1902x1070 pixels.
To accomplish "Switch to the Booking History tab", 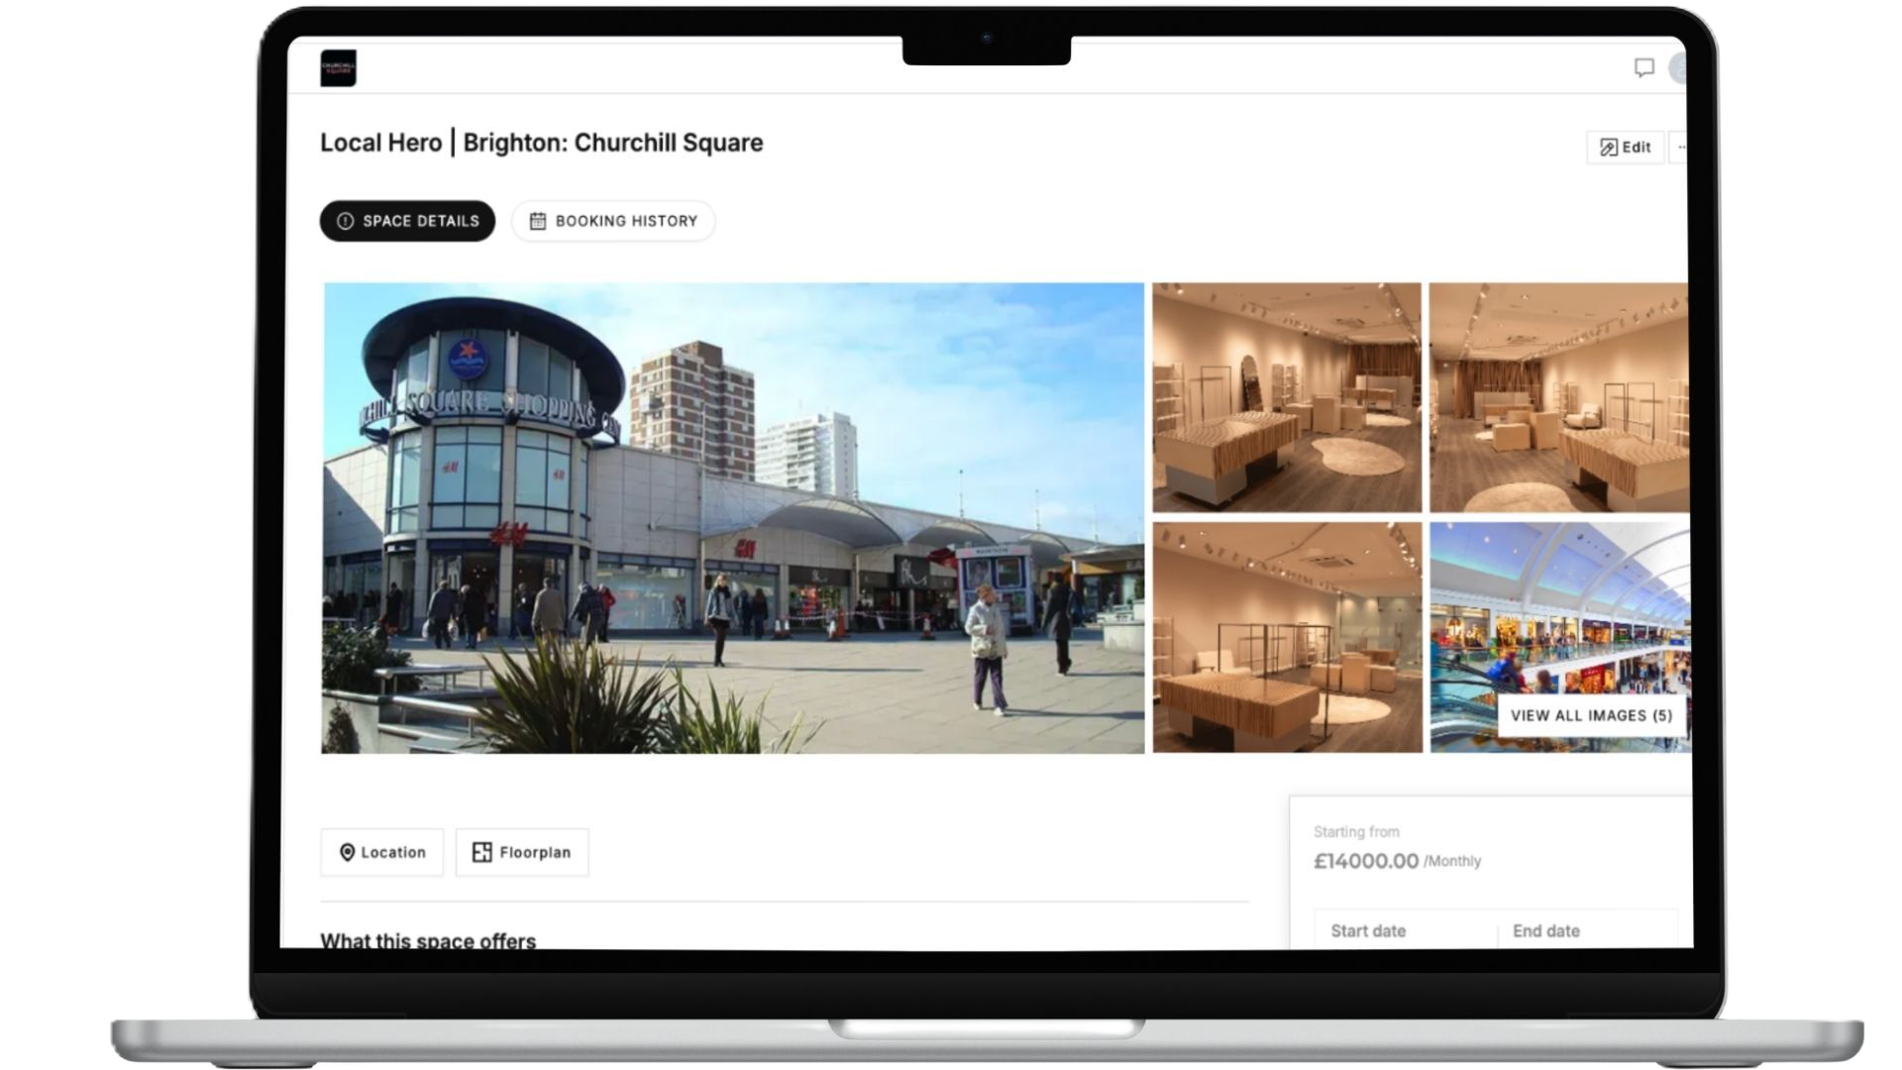I will click(x=613, y=221).
